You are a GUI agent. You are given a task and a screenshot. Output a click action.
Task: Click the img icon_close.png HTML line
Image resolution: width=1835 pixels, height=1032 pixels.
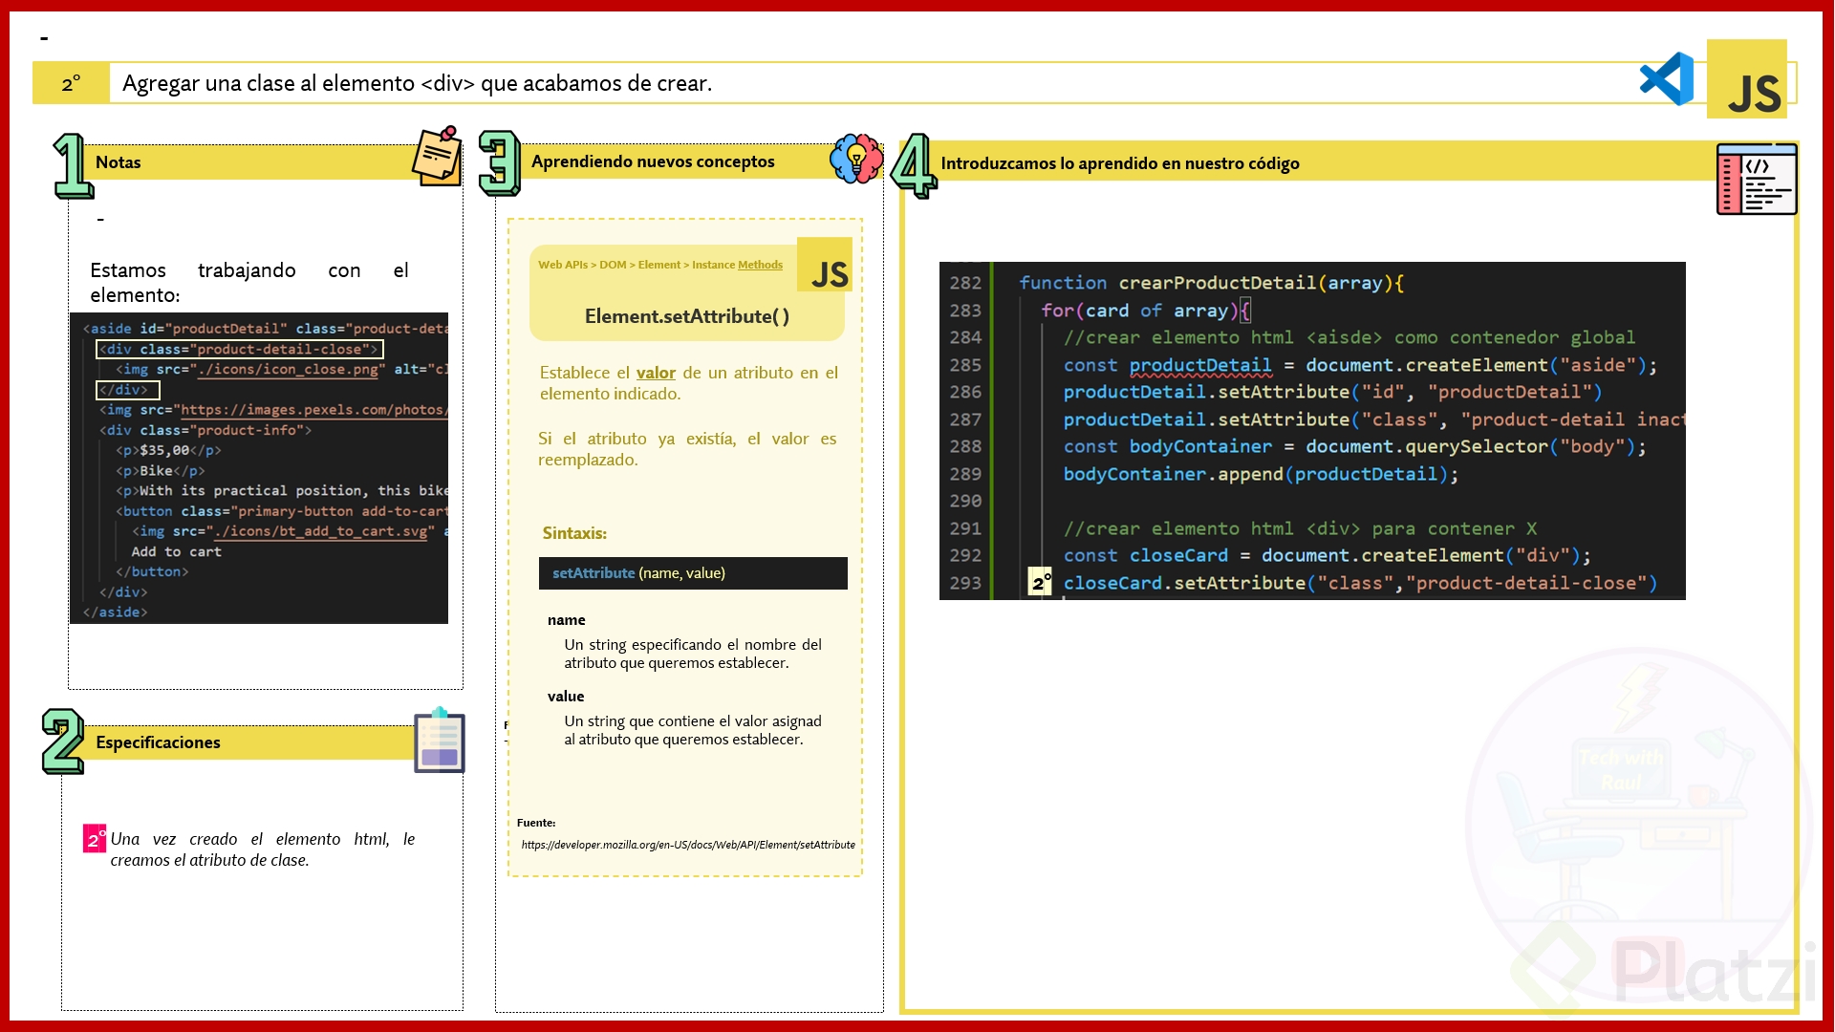pos(282,370)
